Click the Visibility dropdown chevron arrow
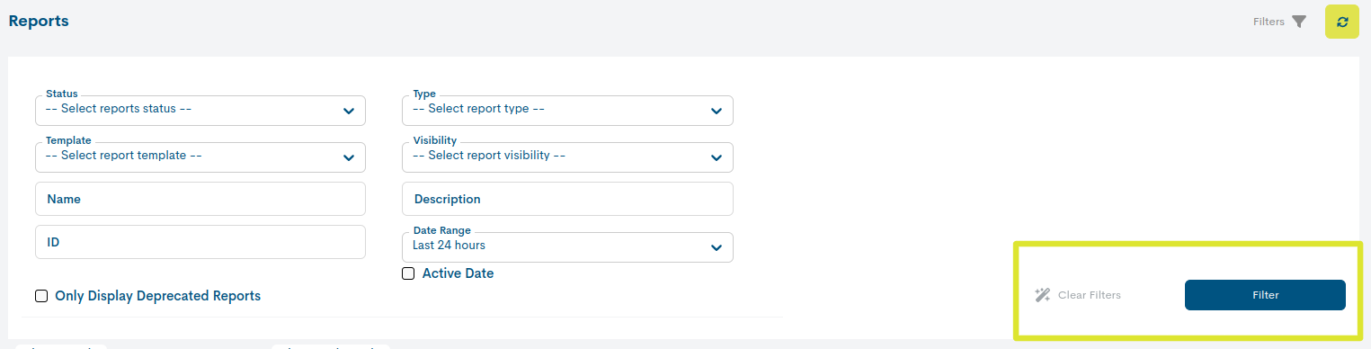The height and width of the screenshot is (349, 1371). (x=717, y=158)
